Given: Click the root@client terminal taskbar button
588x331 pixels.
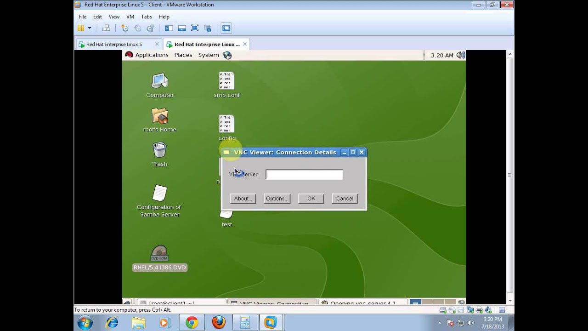Looking at the screenshot, I should [x=181, y=302].
